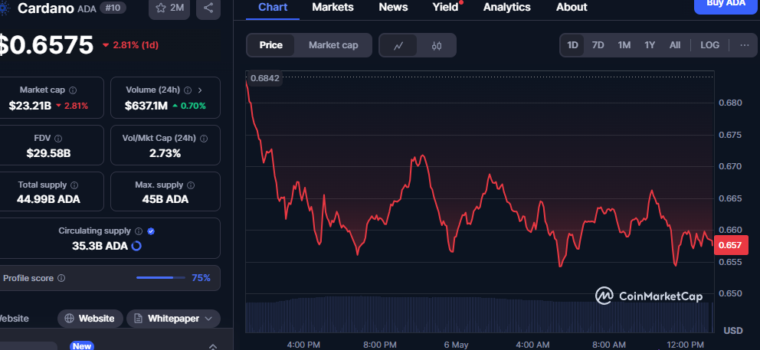Select the Price chart toggle

coord(270,45)
